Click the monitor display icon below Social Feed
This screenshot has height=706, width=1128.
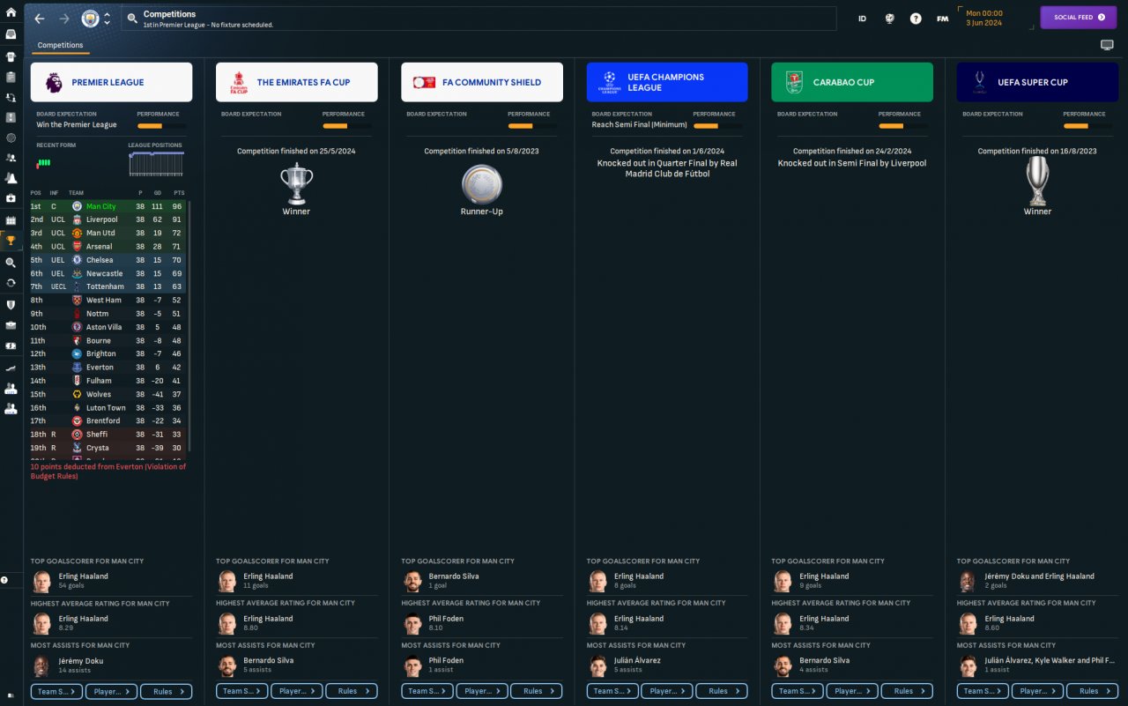point(1107,45)
